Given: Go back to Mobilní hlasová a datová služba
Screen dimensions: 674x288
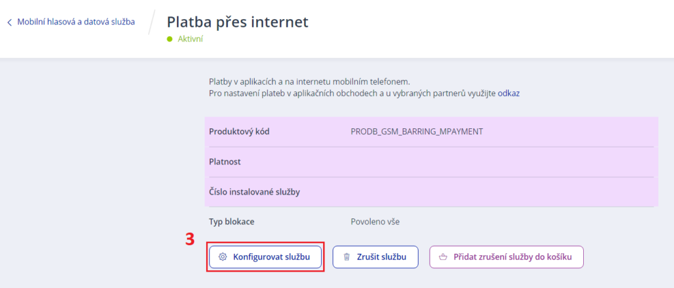Looking at the screenshot, I should point(76,22).
